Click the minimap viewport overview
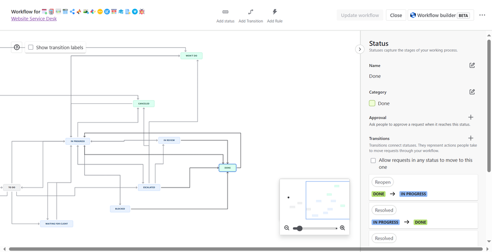This screenshot has width=492, height=252. click(x=328, y=200)
